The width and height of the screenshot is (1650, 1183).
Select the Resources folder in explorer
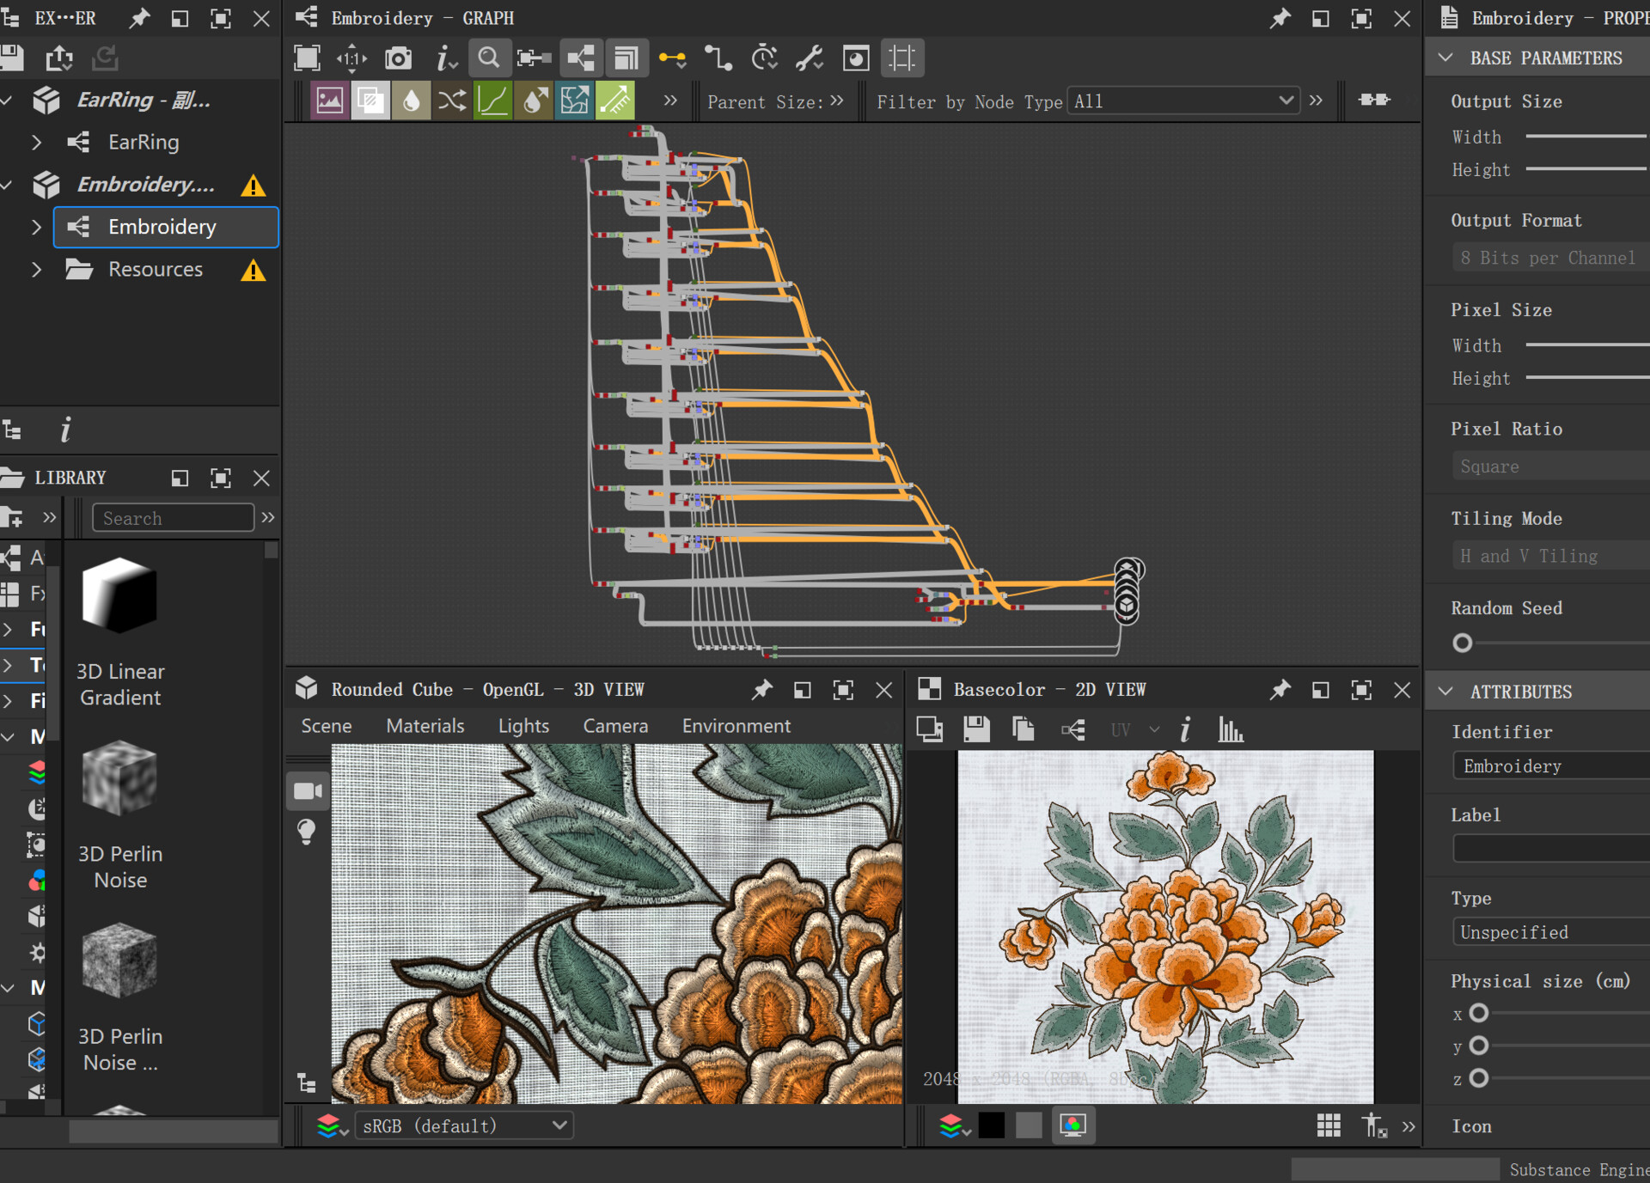pyautogui.click(x=155, y=270)
